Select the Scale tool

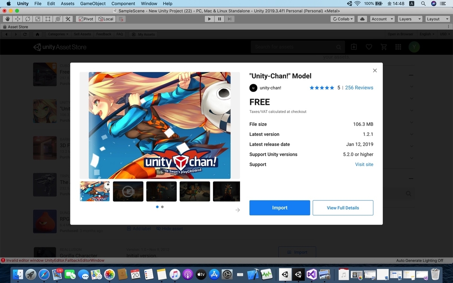(x=38, y=19)
